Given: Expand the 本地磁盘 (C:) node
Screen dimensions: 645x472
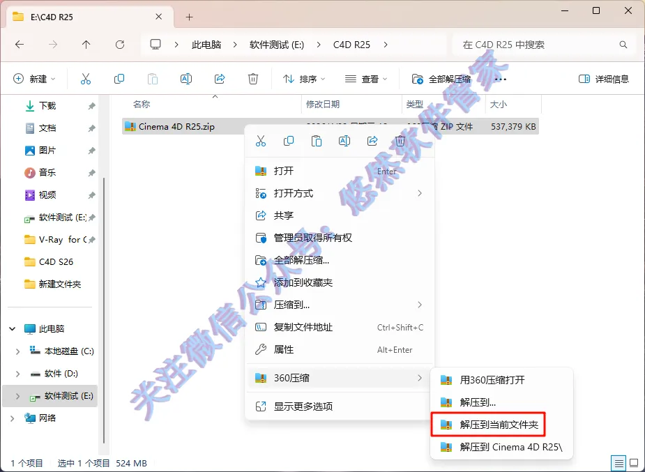Looking at the screenshot, I should [17, 351].
